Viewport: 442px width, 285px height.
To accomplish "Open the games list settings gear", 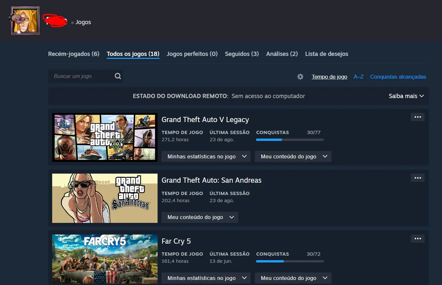I will 300,77.
